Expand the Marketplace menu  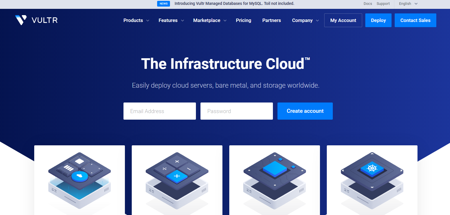(210, 20)
